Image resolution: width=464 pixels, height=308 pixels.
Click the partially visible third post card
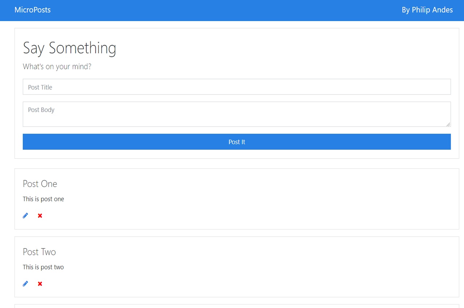237,306
